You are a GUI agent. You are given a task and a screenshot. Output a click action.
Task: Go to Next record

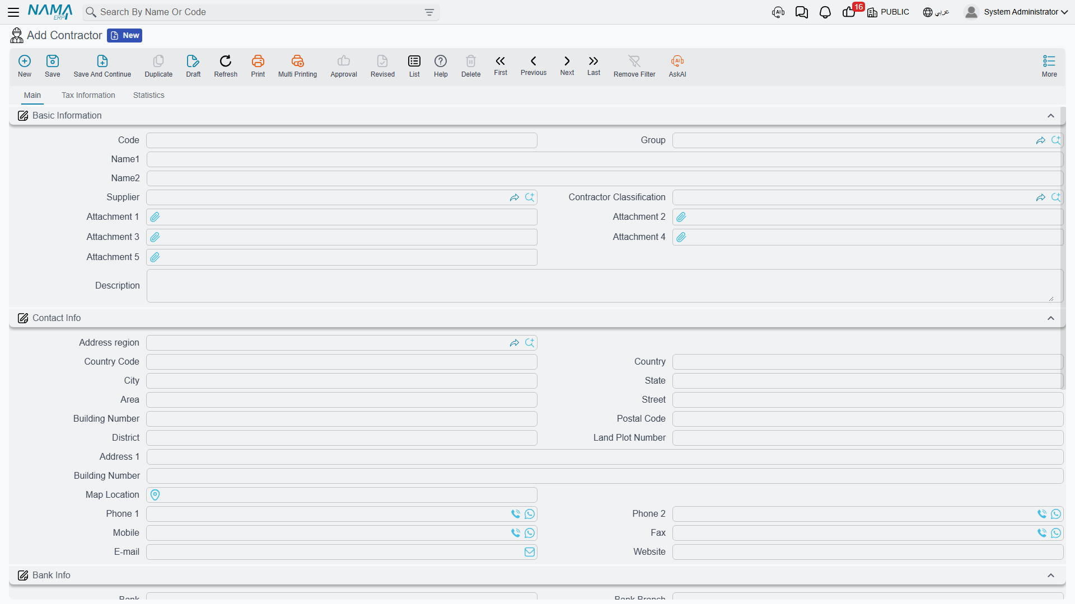click(x=567, y=65)
